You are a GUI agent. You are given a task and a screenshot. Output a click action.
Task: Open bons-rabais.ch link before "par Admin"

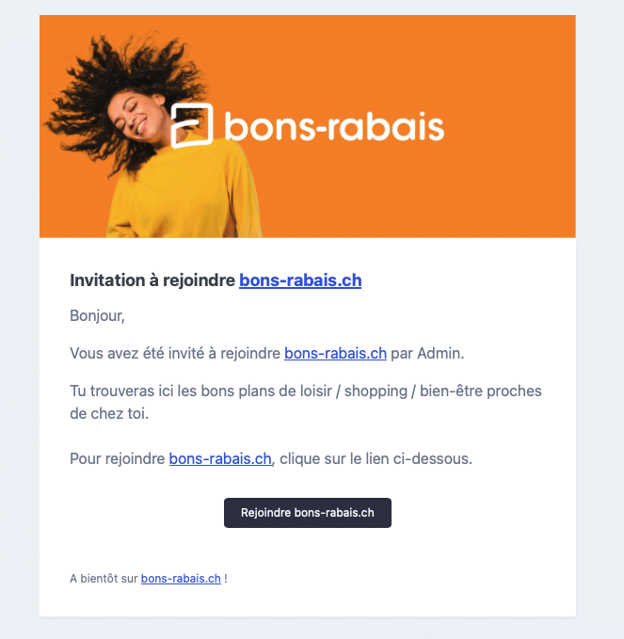click(x=335, y=354)
